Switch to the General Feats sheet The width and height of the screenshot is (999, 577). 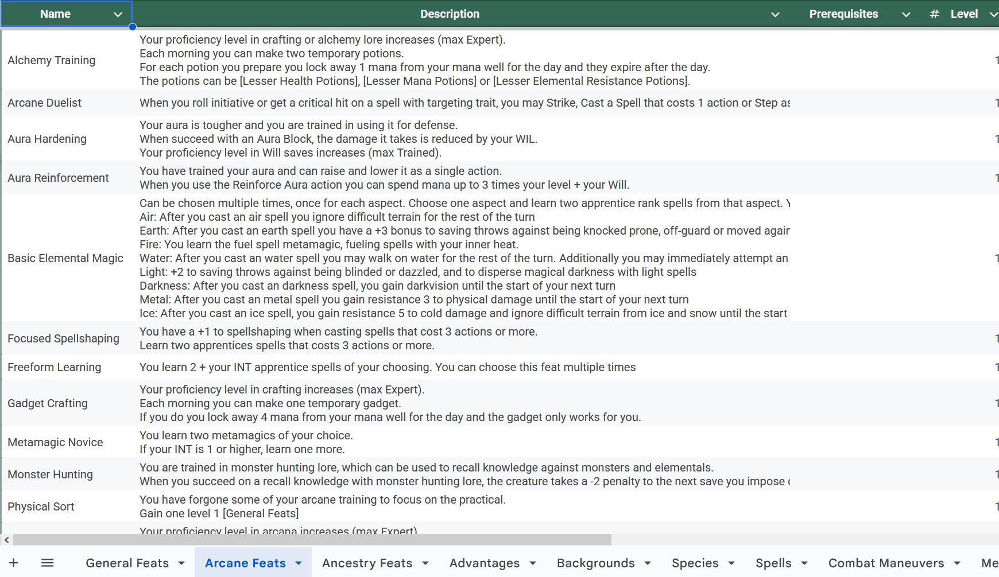[x=127, y=563]
